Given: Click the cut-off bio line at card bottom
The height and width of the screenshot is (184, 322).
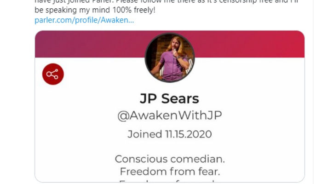Looking at the screenshot, I should tap(170, 181).
